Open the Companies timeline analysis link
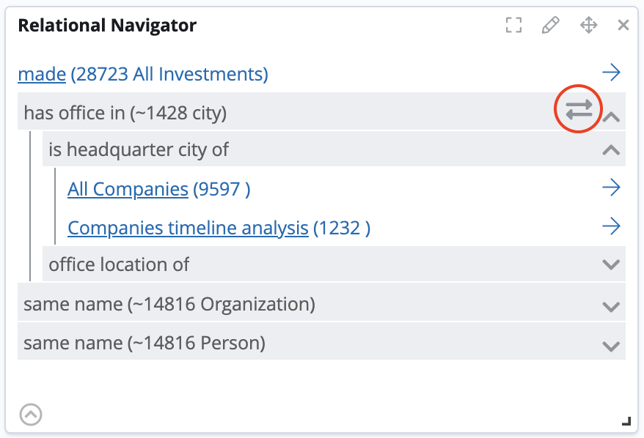Image resolution: width=644 pixels, height=438 pixels. point(188,227)
